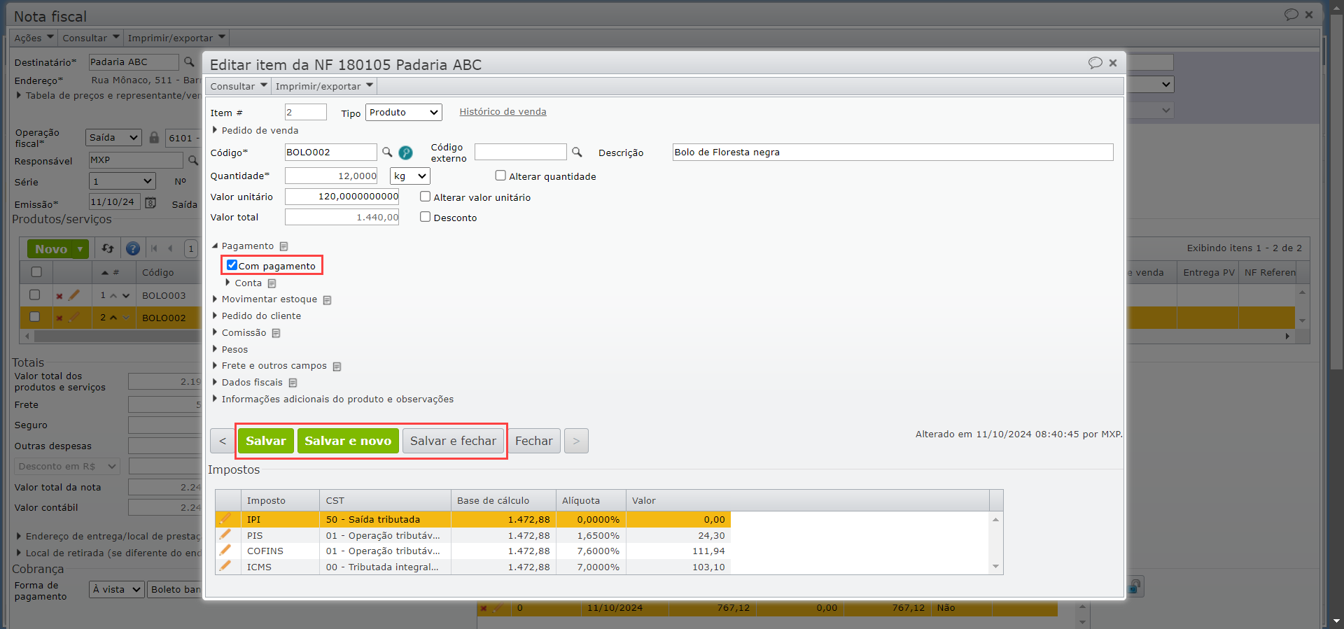
Task: Edit the IPI tax row pencil
Action: pyautogui.click(x=225, y=519)
